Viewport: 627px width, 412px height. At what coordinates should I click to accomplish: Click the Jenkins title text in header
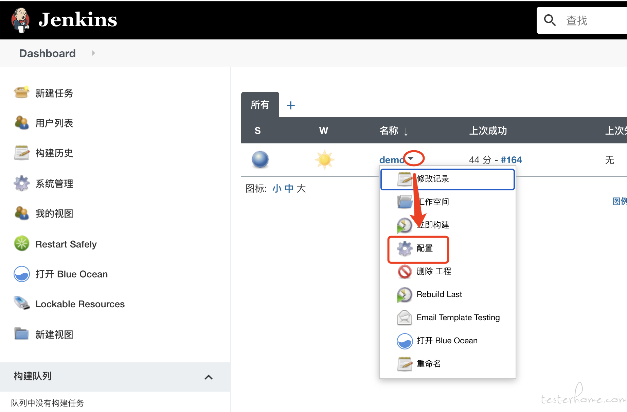(x=78, y=20)
